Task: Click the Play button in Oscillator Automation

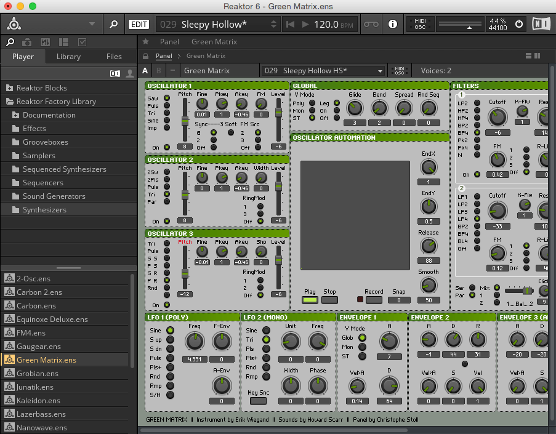Action: pos(310,300)
